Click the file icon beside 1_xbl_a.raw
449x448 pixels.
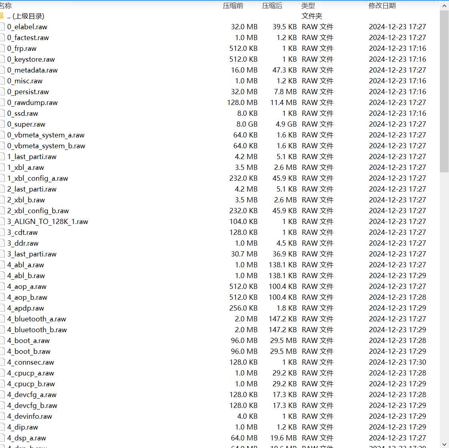[2, 167]
